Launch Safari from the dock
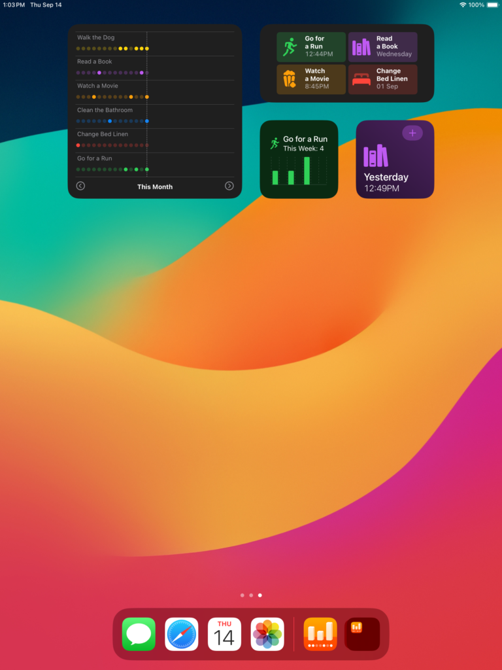 (182, 634)
